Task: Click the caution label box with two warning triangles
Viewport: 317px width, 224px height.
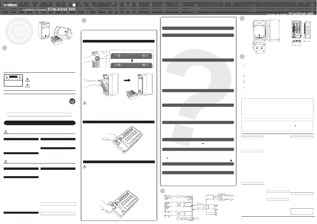Action: coord(13,80)
